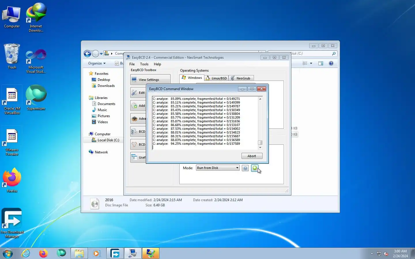The height and width of the screenshot is (259, 415).
Task: Click the green Add entry plus icon
Action: pyautogui.click(x=255, y=168)
